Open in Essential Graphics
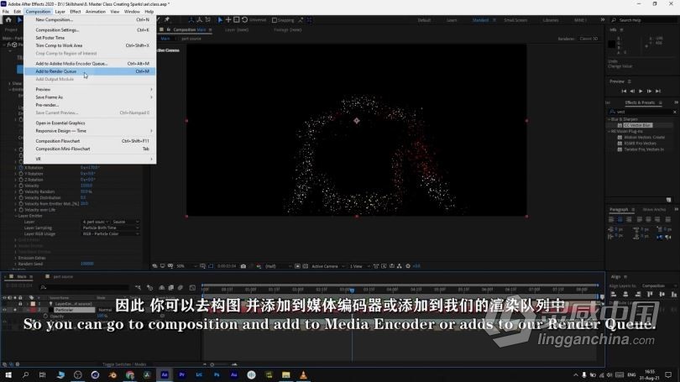This screenshot has width=680, height=382. (90, 123)
